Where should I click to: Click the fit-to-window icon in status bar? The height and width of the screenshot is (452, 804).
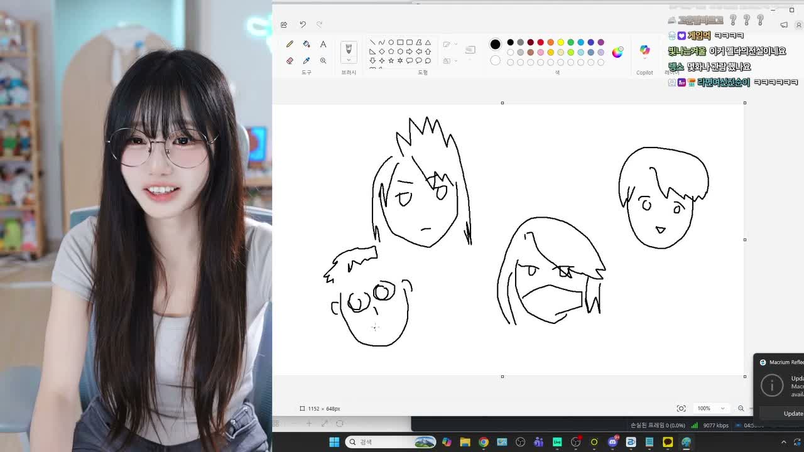tap(681, 408)
